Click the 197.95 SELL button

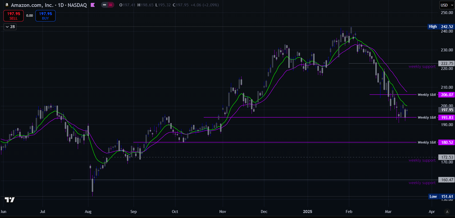coord(13,16)
